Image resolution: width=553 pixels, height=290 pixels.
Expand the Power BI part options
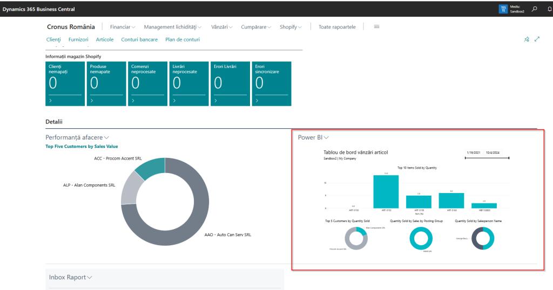pos(313,137)
